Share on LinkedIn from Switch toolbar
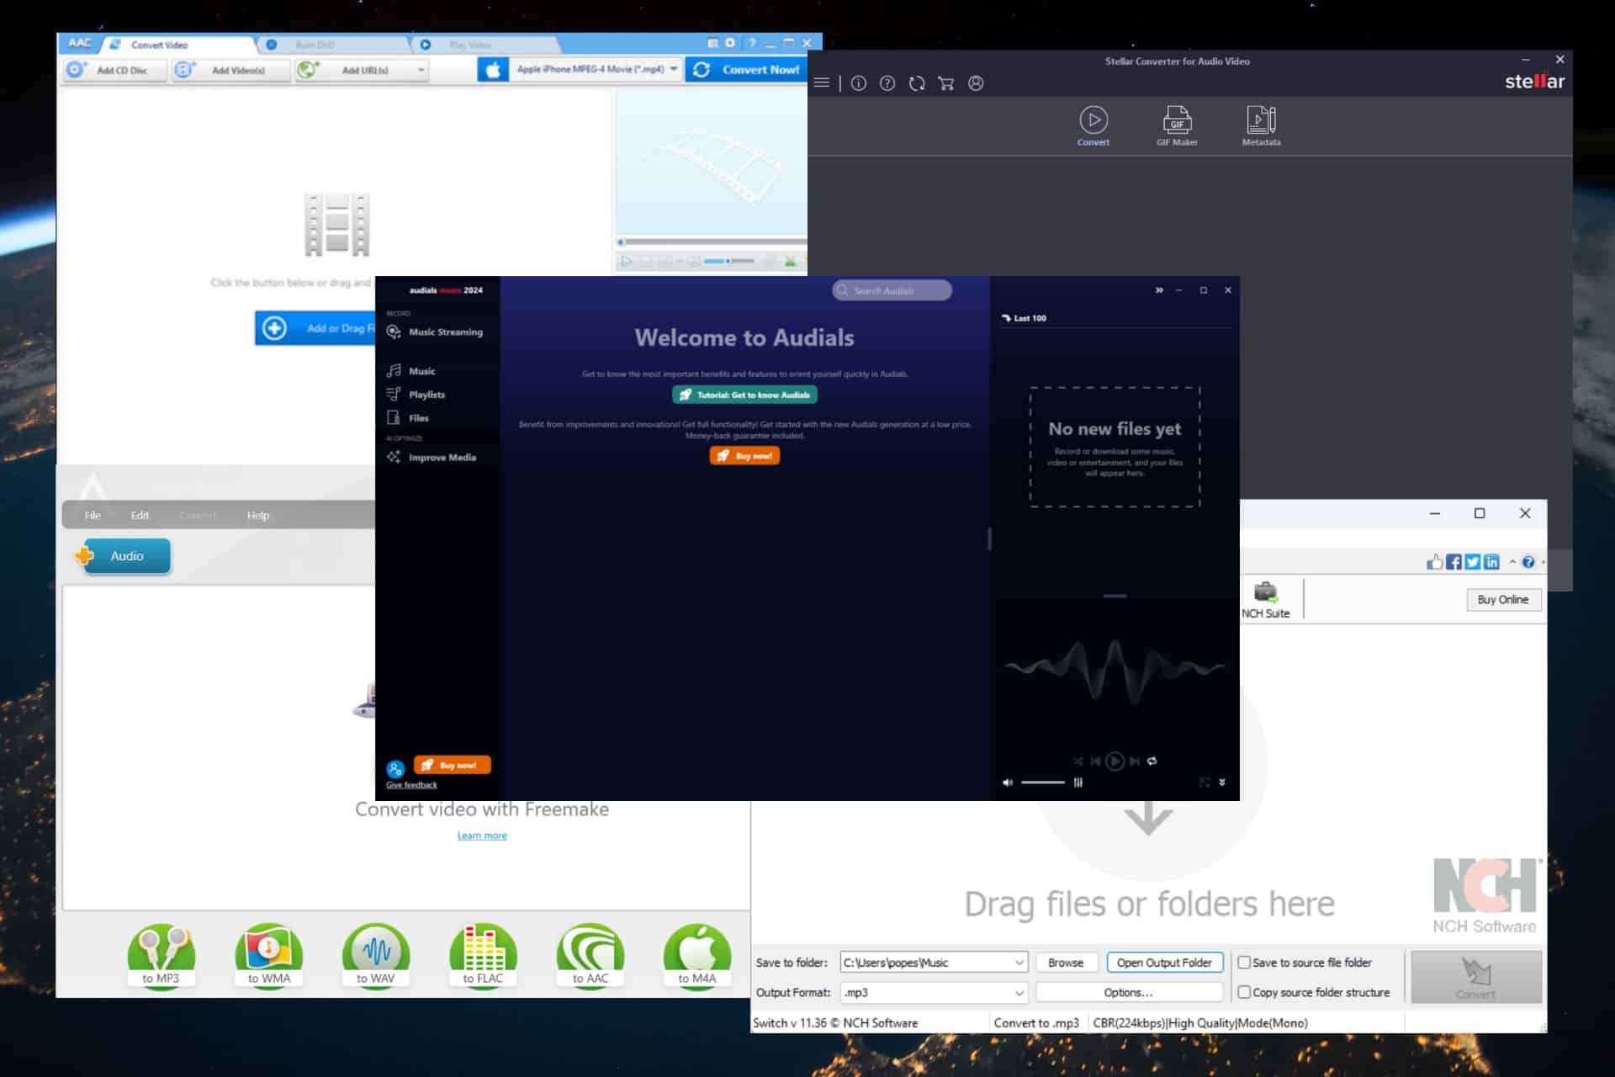 [x=1491, y=562]
